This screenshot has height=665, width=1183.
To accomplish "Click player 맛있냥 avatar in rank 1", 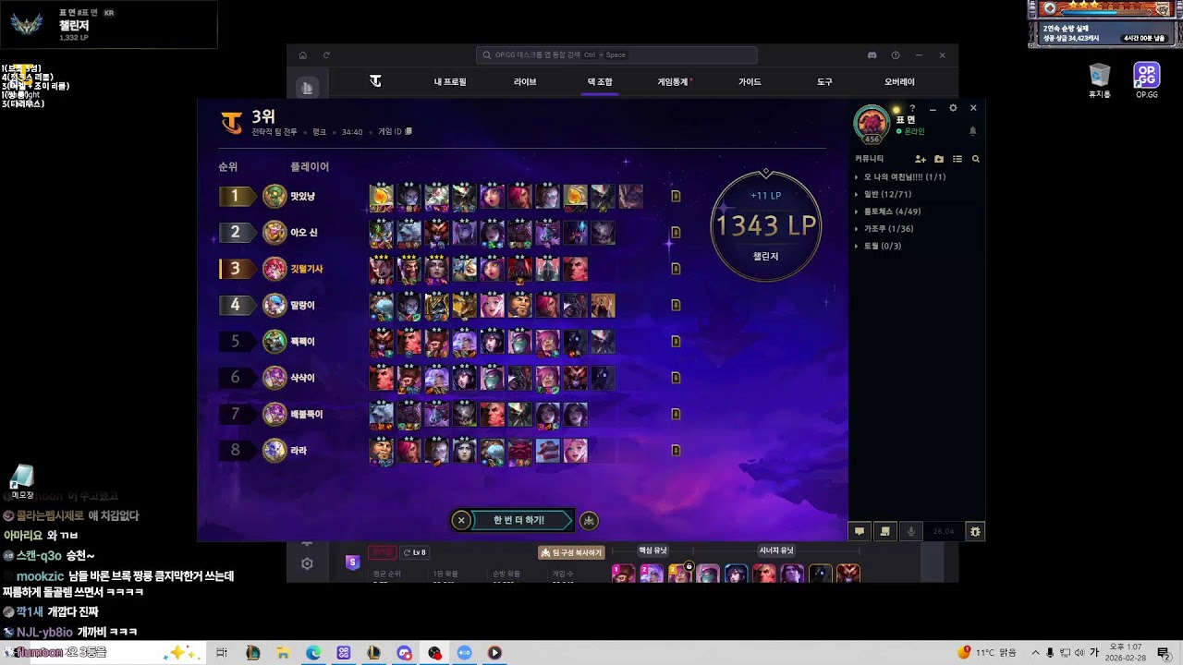I will pyautogui.click(x=274, y=196).
